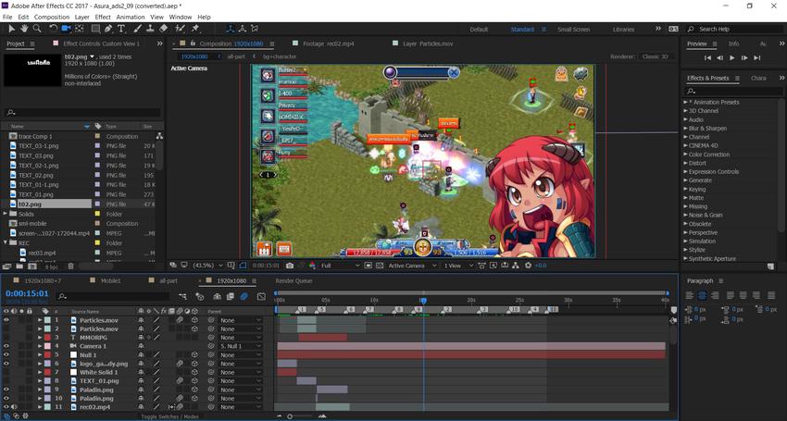The width and height of the screenshot is (787, 421).
Task: Switch to Render Queue tab
Action: tap(294, 281)
